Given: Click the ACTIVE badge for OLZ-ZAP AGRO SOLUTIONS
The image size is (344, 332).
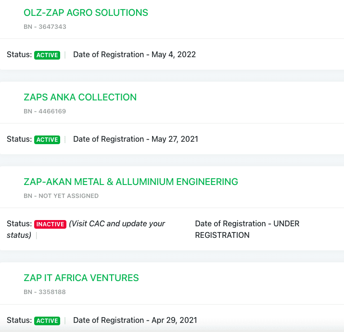Looking at the screenshot, I should pos(47,55).
